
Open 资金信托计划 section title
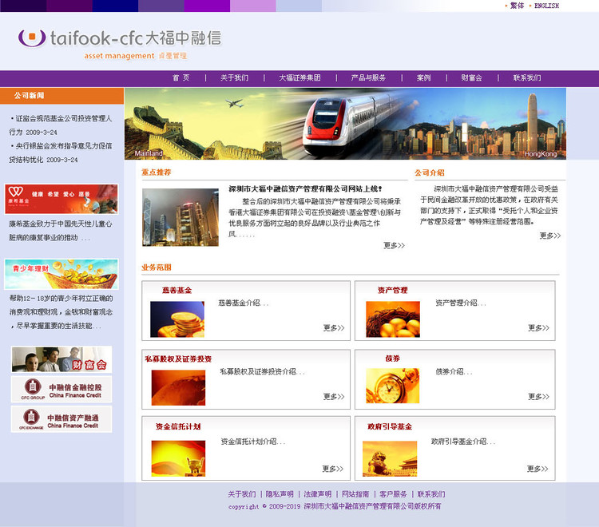coord(178,426)
